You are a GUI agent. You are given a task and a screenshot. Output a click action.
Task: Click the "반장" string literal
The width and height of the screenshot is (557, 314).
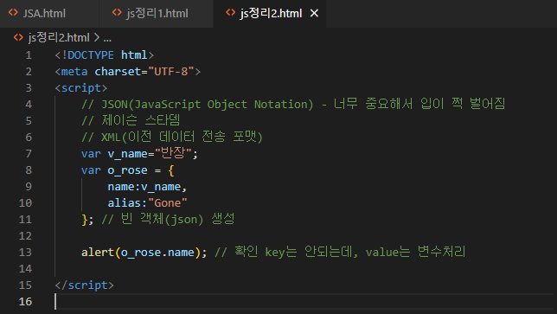pos(173,153)
